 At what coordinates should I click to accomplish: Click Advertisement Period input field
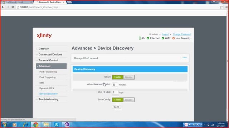click(115, 85)
